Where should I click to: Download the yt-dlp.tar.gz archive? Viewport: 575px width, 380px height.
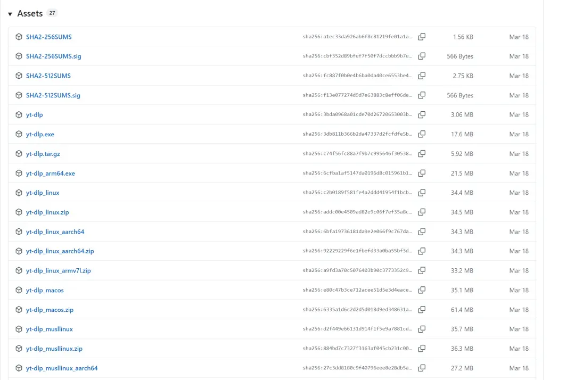(x=43, y=154)
